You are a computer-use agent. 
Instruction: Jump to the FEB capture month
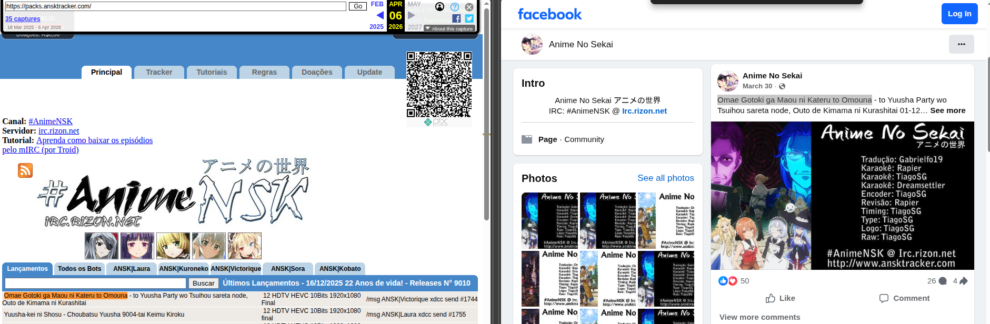pyautogui.click(x=377, y=4)
